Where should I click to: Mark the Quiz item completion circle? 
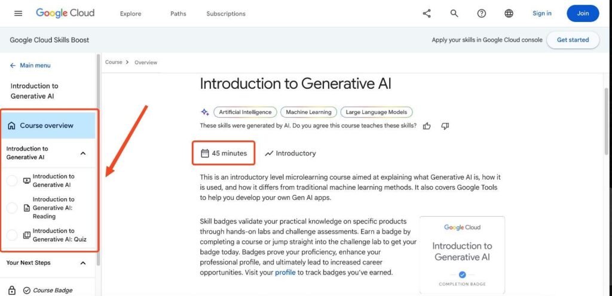[x=13, y=235]
